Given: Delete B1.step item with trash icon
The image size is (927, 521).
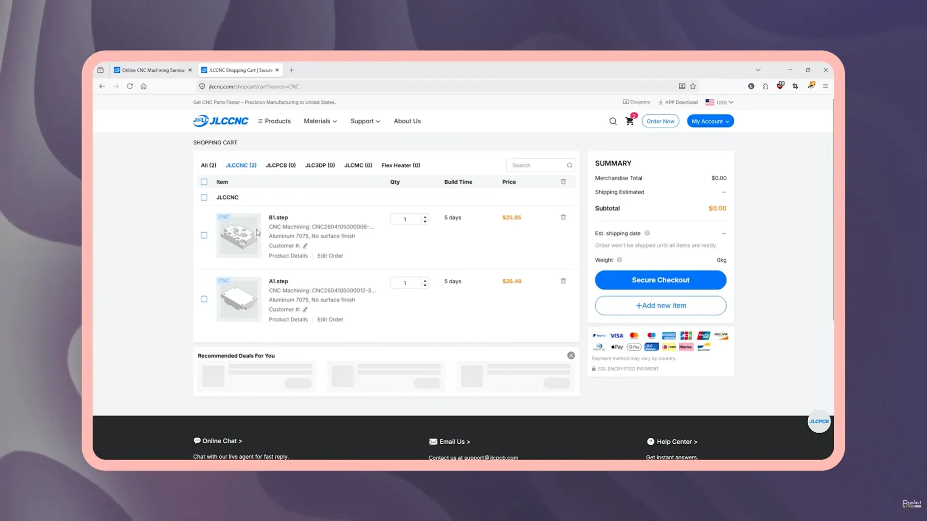Looking at the screenshot, I should 563,218.
